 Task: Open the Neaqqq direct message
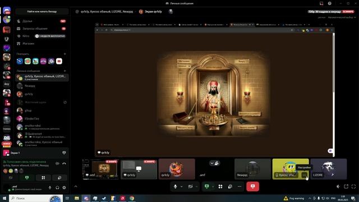point(42,86)
